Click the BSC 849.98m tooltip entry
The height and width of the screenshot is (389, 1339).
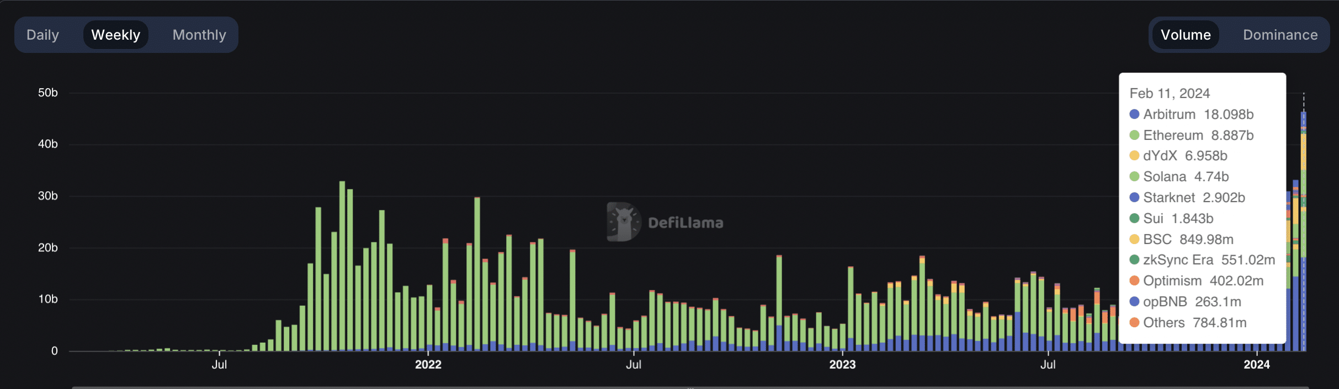[x=1181, y=240]
